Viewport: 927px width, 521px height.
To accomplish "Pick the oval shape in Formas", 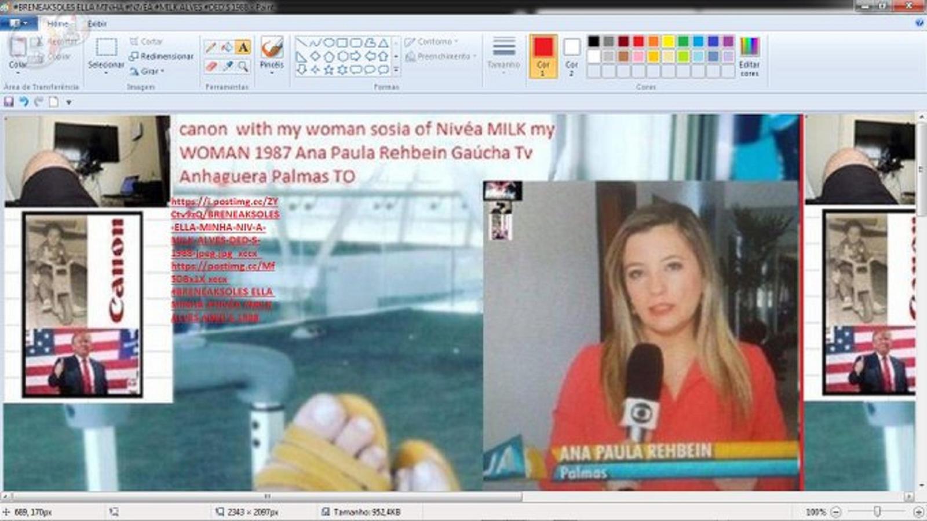I will pos(329,43).
